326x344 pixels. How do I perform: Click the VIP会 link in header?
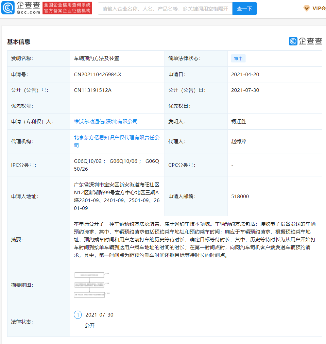tap(319, 9)
